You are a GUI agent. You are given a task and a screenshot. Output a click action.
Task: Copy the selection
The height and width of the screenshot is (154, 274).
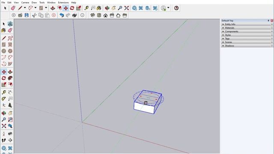point(41,15)
